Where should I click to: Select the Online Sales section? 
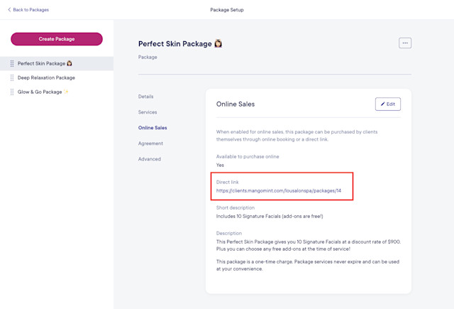[x=153, y=128]
